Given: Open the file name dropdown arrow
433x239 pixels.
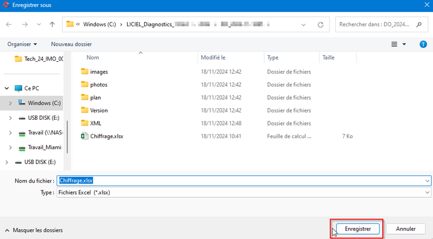Looking at the screenshot, I should 428,181.
